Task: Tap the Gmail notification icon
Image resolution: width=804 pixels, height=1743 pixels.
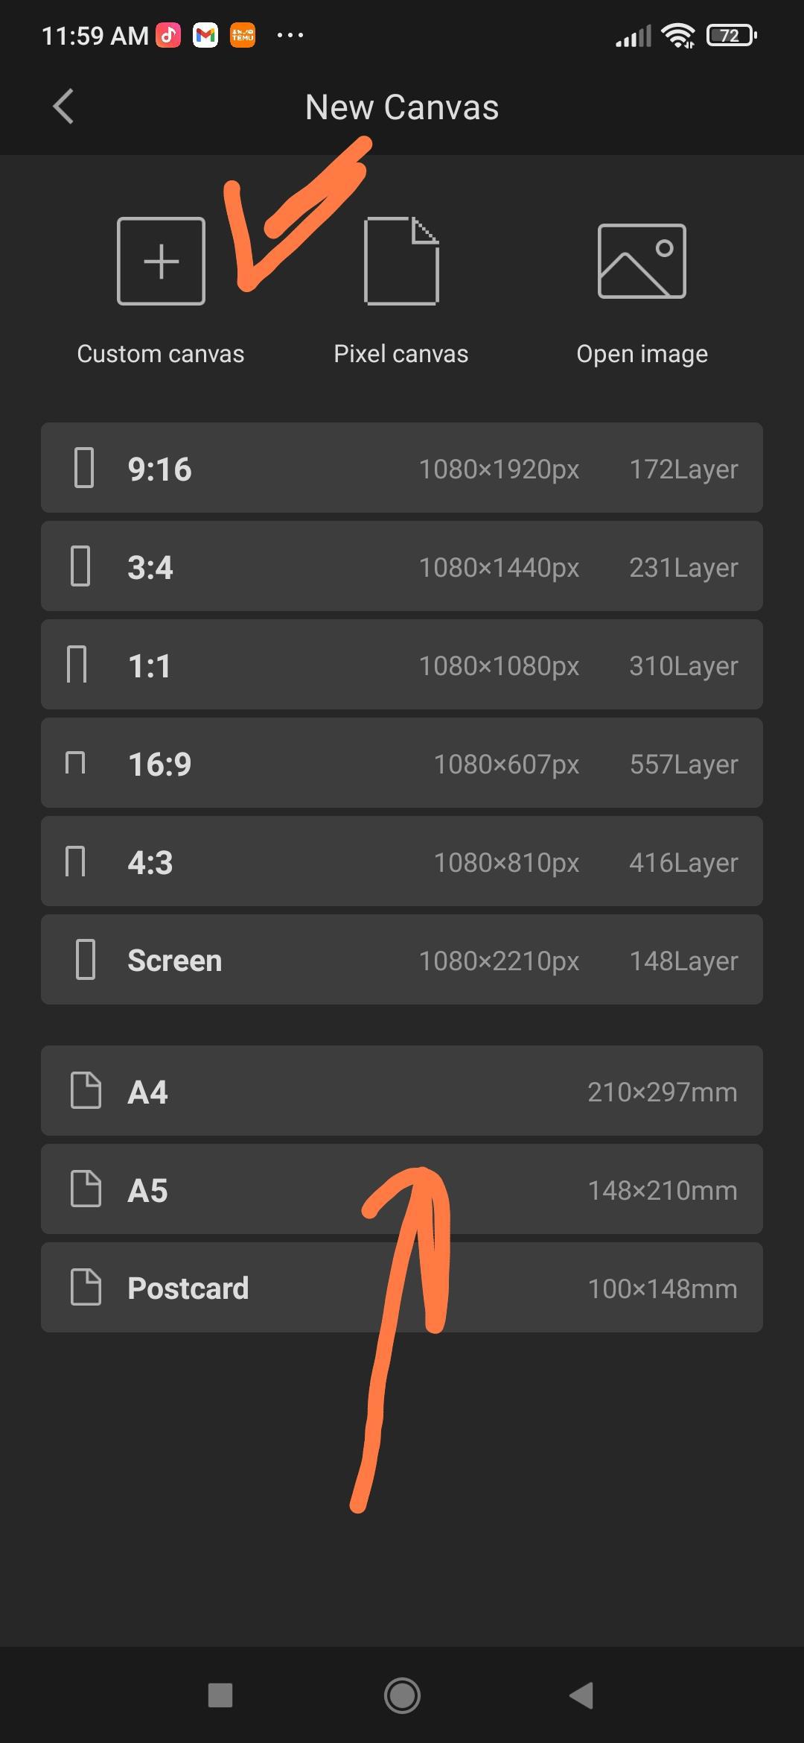Action: click(x=205, y=35)
